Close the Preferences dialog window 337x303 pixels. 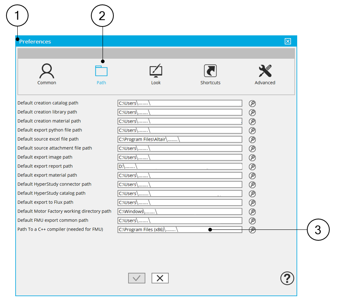click(288, 41)
